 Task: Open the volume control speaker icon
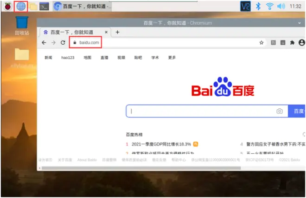pyautogui.click(x=281, y=7)
